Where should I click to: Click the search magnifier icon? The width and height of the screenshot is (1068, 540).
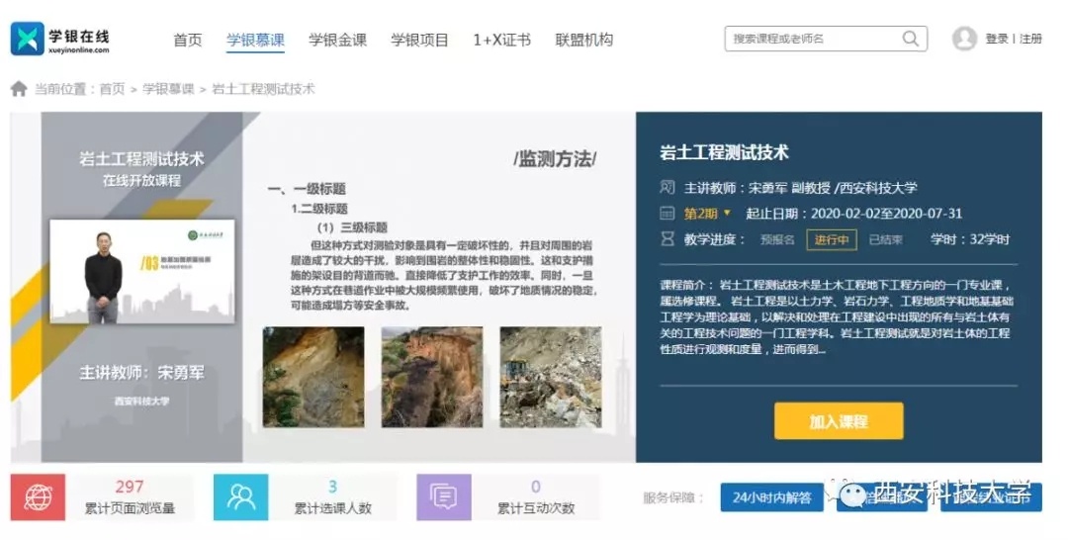pyautogui.click(x=910, y=39)
